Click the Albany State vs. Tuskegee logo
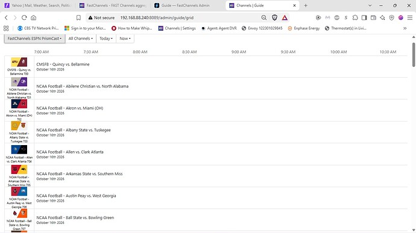The height and width of the screenshot is (233, 416). [x=19, y=126]
